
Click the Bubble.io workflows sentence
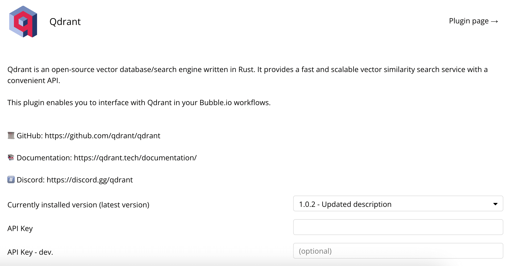139,103
